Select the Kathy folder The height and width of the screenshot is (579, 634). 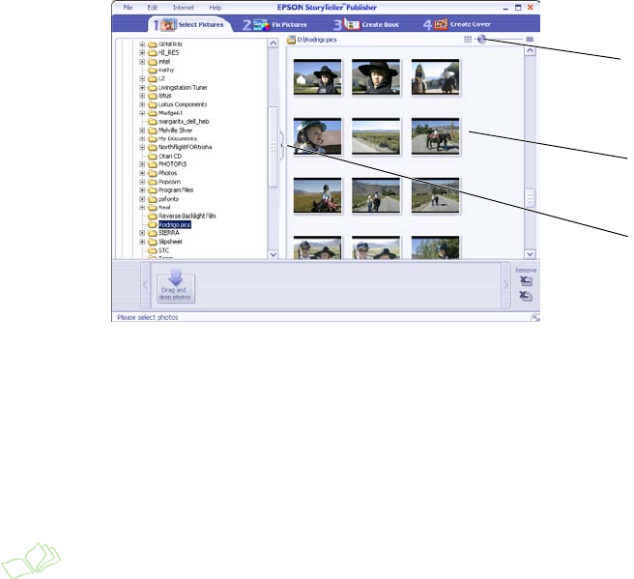tap(166, 70)
